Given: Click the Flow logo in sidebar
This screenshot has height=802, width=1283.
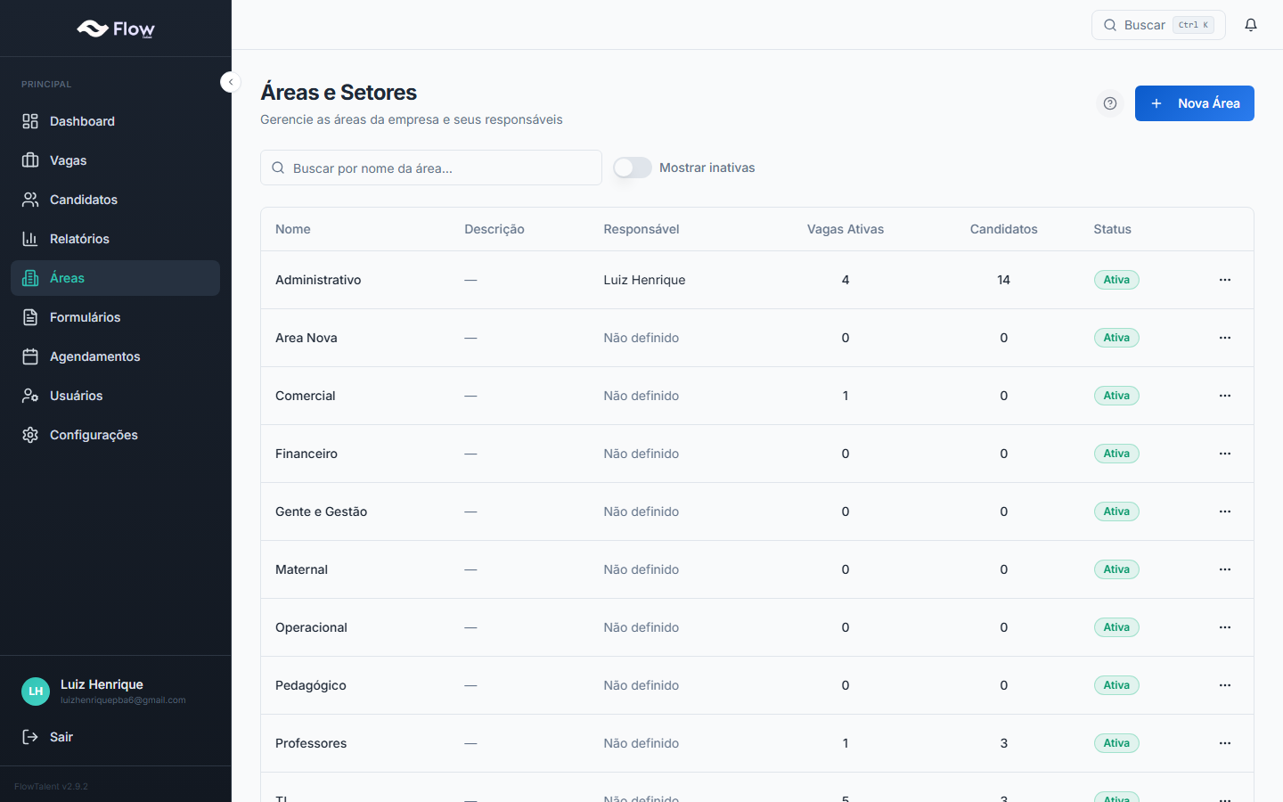Looking at the screenshot, I should coord(116,29).
